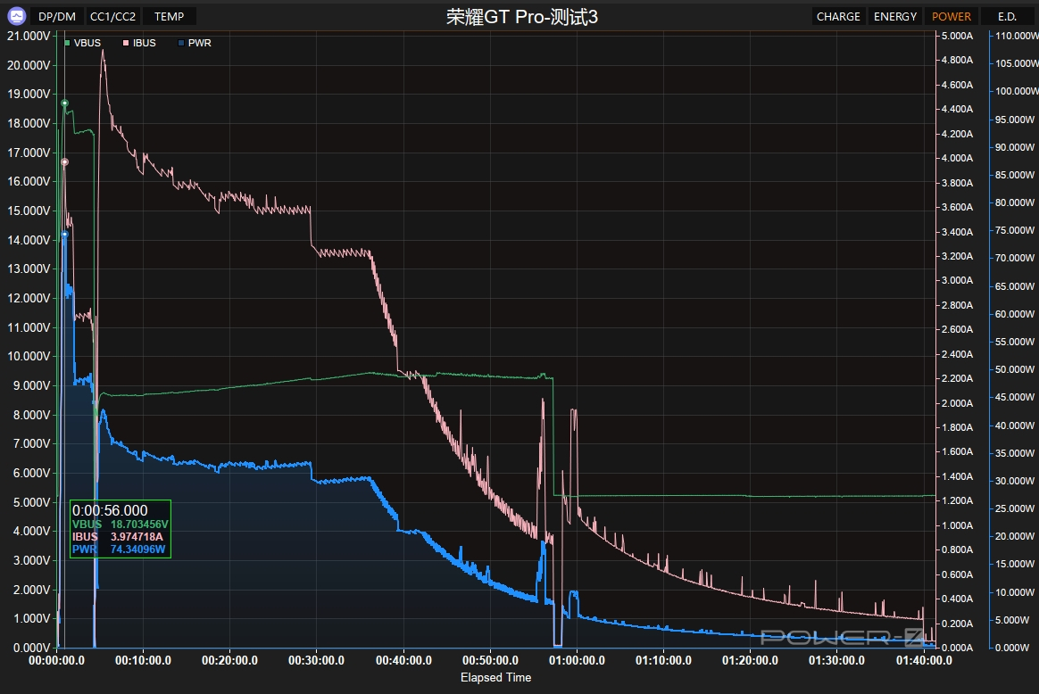Viewport: 1039px width, 694px height.
Task: Show the ENERGY chart
Action: pos(895,17)
